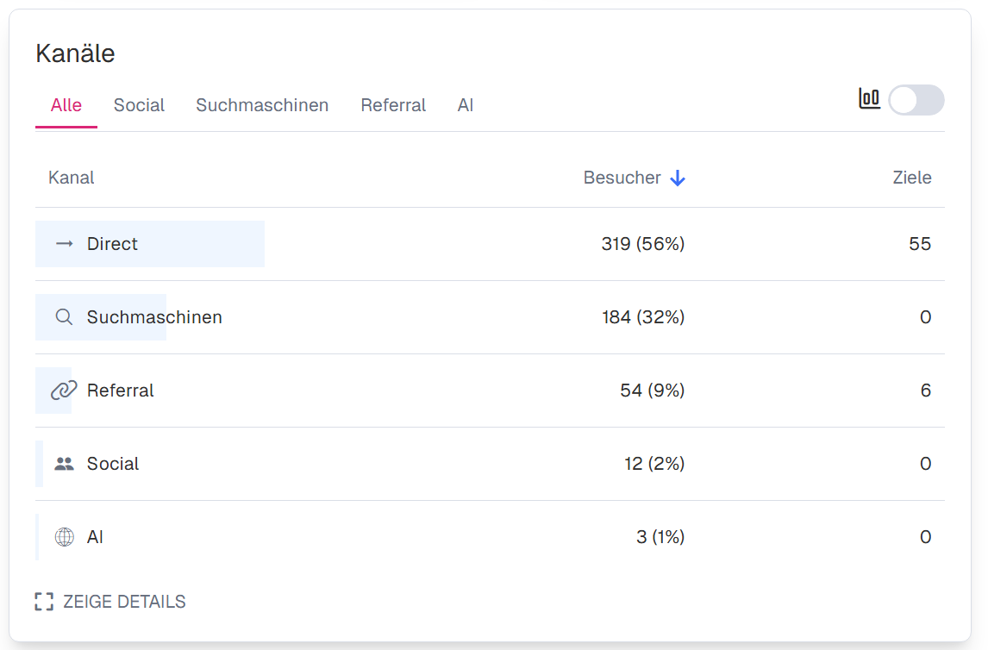The image size is (988, 650).
Task: Sort by Ziele column header
Action: pyautogui.click(x=912, y=178)
